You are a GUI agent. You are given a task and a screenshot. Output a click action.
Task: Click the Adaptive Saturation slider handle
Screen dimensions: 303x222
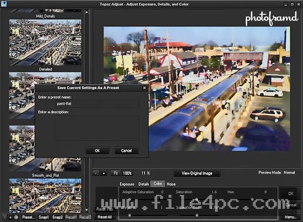point(130,199)
